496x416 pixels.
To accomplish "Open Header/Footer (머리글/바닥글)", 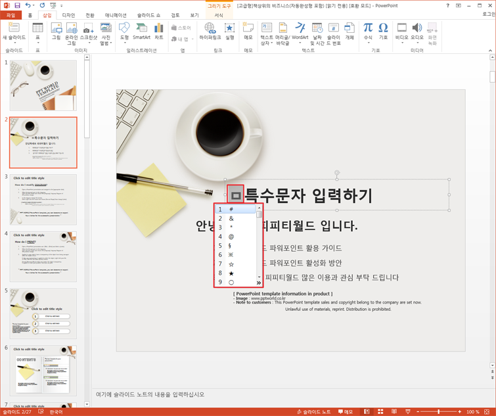I will point(282,28).
